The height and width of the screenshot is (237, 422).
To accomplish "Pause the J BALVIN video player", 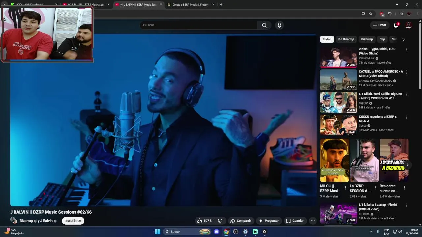I will click(x=163, y=120).
